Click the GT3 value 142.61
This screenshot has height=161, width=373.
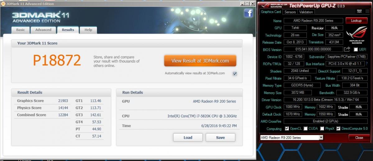click(96, 115)
